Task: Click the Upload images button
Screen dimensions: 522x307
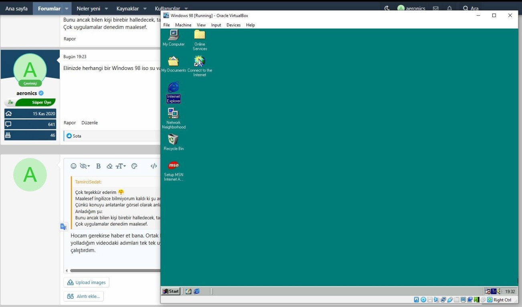Action: click(x=86, y=282)
